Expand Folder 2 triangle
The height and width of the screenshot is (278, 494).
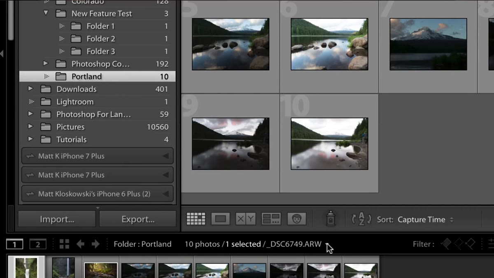[x=62, y=39]
